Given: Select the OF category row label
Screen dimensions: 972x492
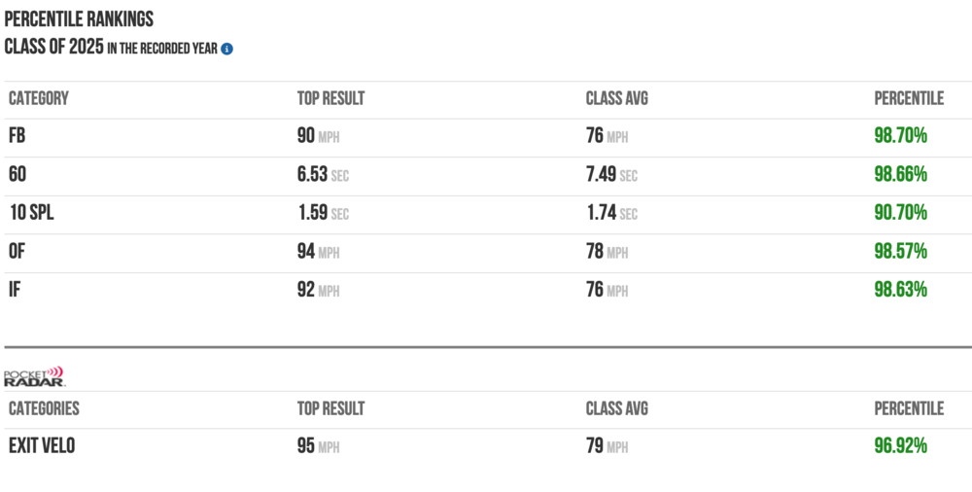Looking at the screenshot, I should pos(17,252).
